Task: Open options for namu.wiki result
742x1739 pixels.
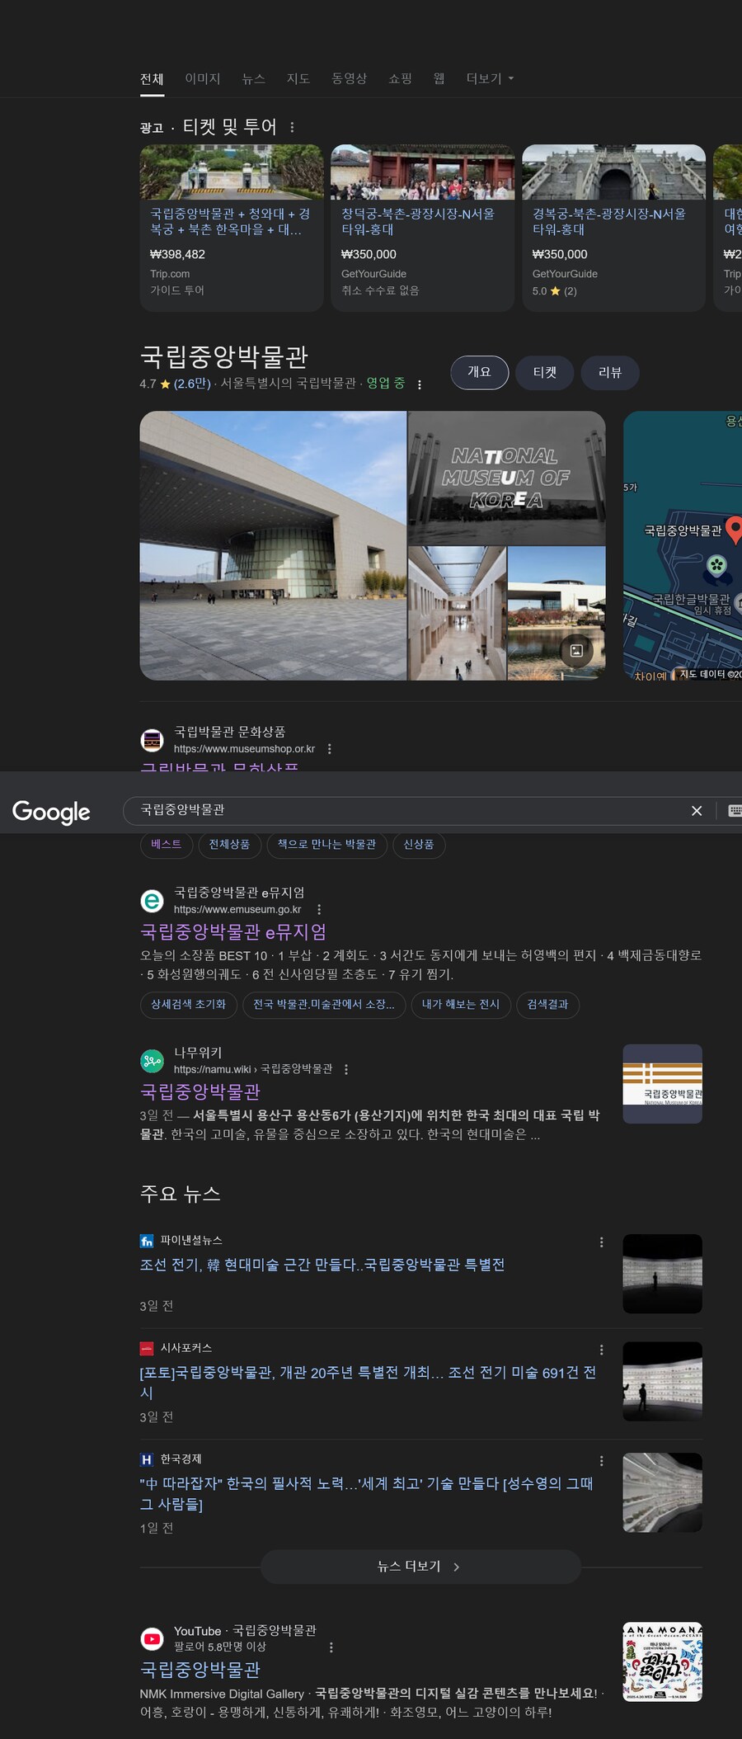Action: pos(346,1070)
